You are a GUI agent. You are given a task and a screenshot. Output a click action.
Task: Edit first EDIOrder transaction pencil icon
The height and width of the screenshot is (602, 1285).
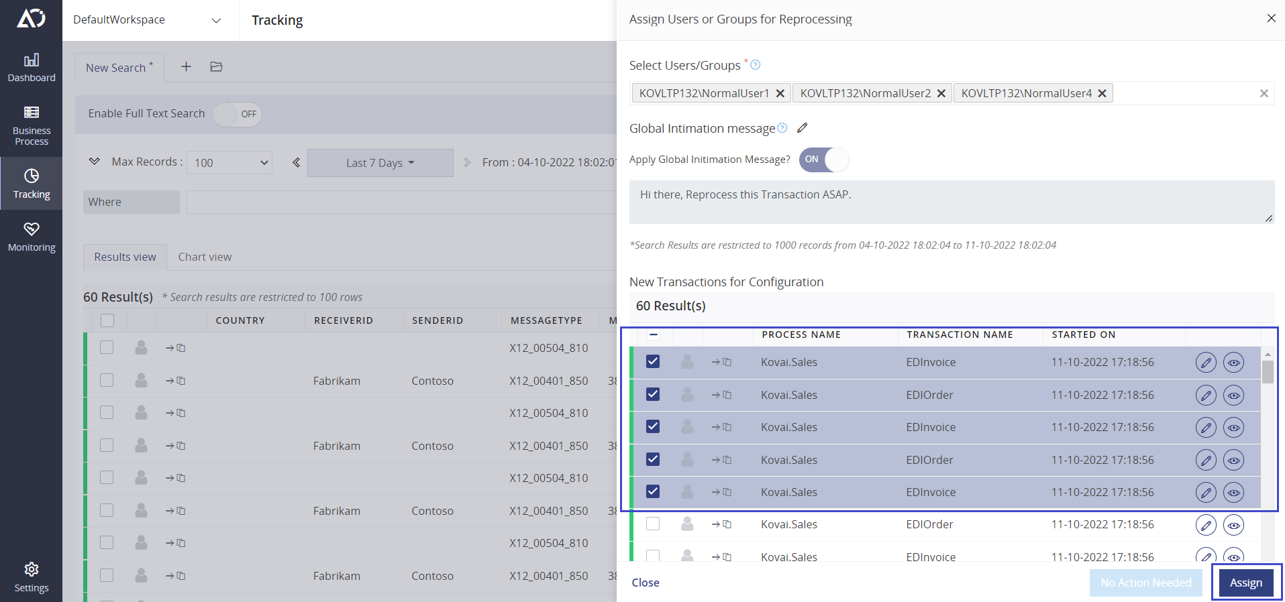coord(1206,396)
